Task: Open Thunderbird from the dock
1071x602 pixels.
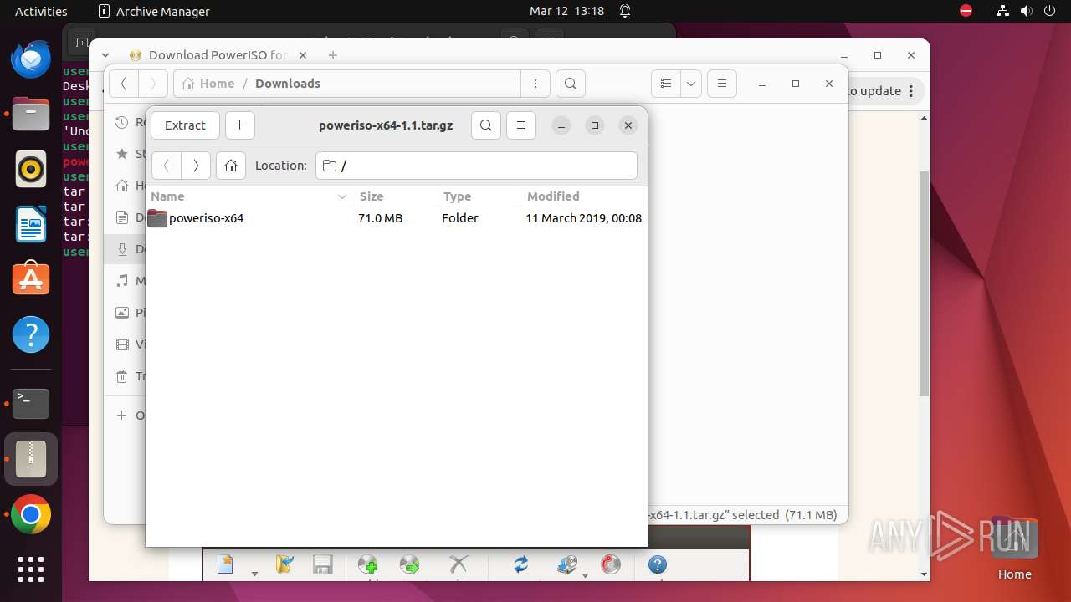Action: point(31,60)
